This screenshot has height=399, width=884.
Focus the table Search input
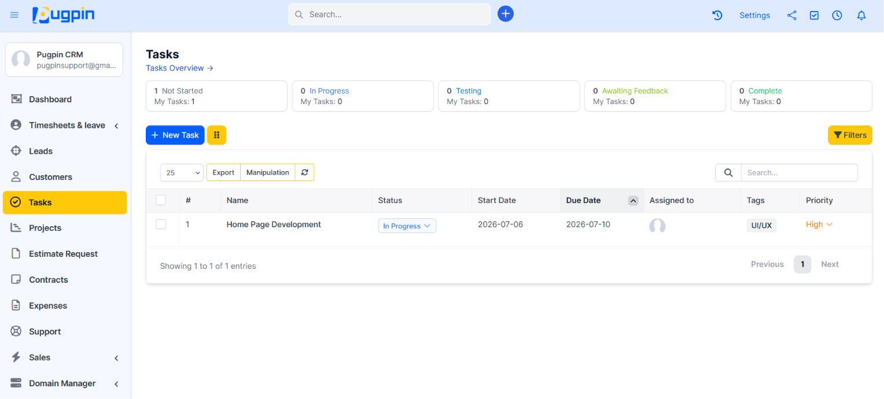point(800,172)
